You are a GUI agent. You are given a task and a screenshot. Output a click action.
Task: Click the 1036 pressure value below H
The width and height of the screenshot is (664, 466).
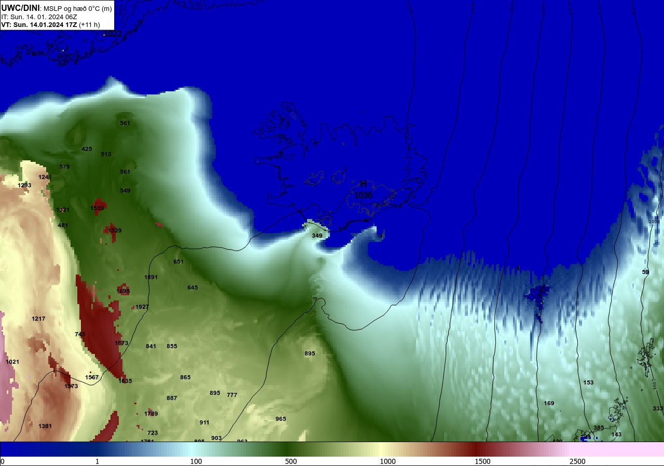(363, 195)
